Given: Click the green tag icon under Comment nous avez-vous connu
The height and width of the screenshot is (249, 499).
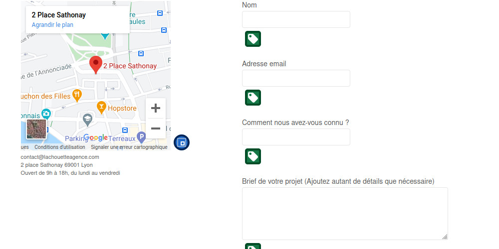Looking at the screenshot, I should 253,156.
